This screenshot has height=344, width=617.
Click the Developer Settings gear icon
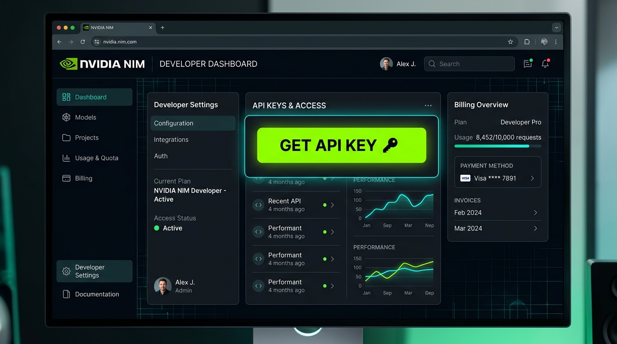point(66,271)
